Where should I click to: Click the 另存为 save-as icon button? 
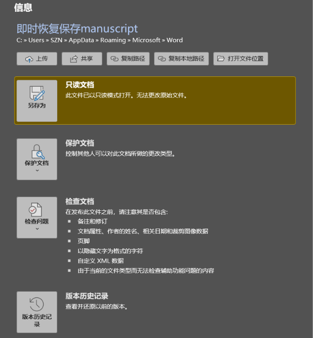coord(37,101)
